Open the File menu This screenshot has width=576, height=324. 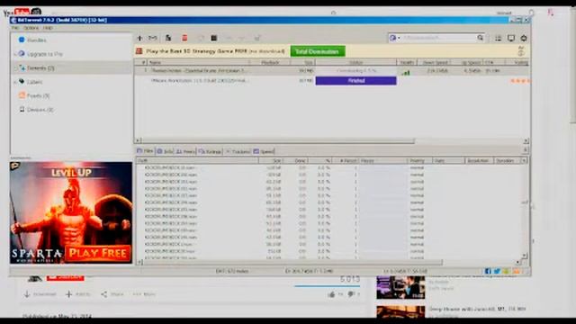(x=15, y=28)
